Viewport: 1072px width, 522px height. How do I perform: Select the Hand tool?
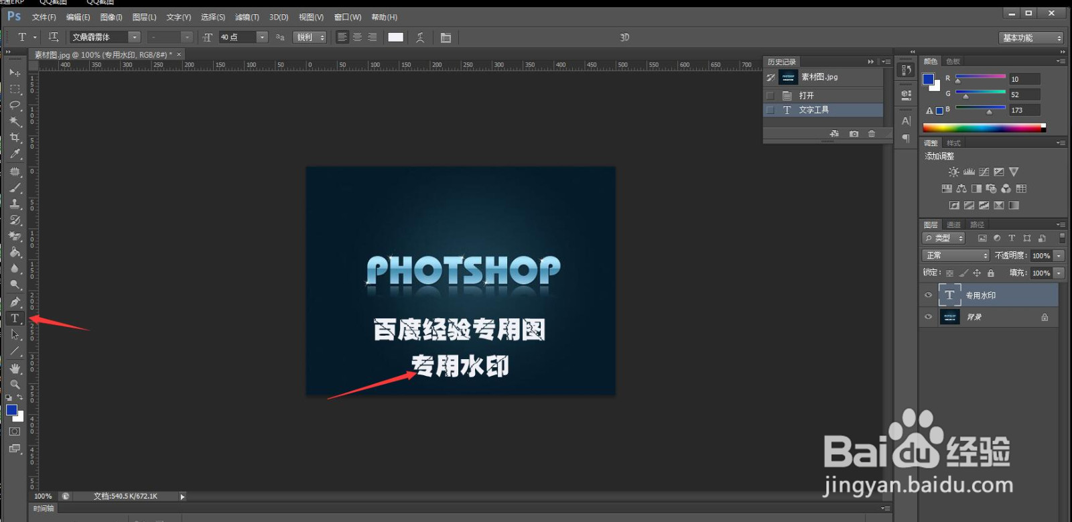tap(15, 368)
